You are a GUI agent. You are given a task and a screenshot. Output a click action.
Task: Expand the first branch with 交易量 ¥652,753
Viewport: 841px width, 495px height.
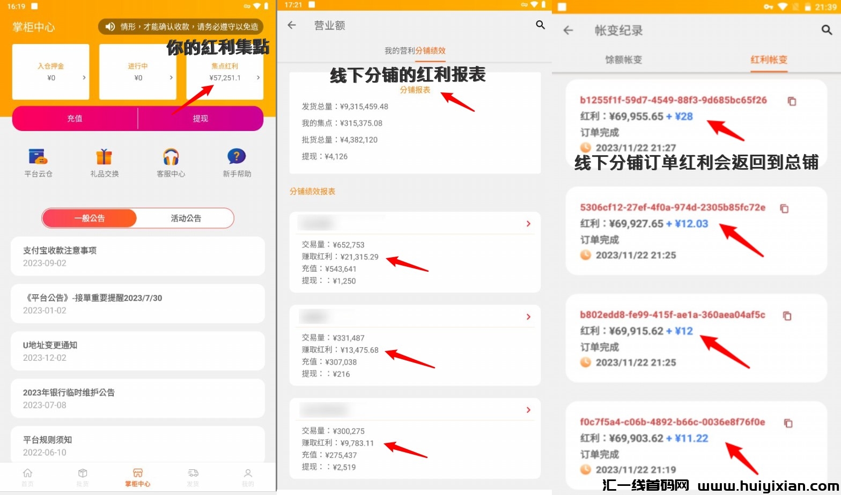click(x=528, y=224)
